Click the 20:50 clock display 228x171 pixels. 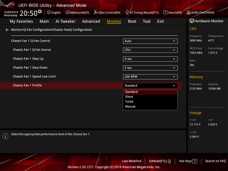(28, 13)
